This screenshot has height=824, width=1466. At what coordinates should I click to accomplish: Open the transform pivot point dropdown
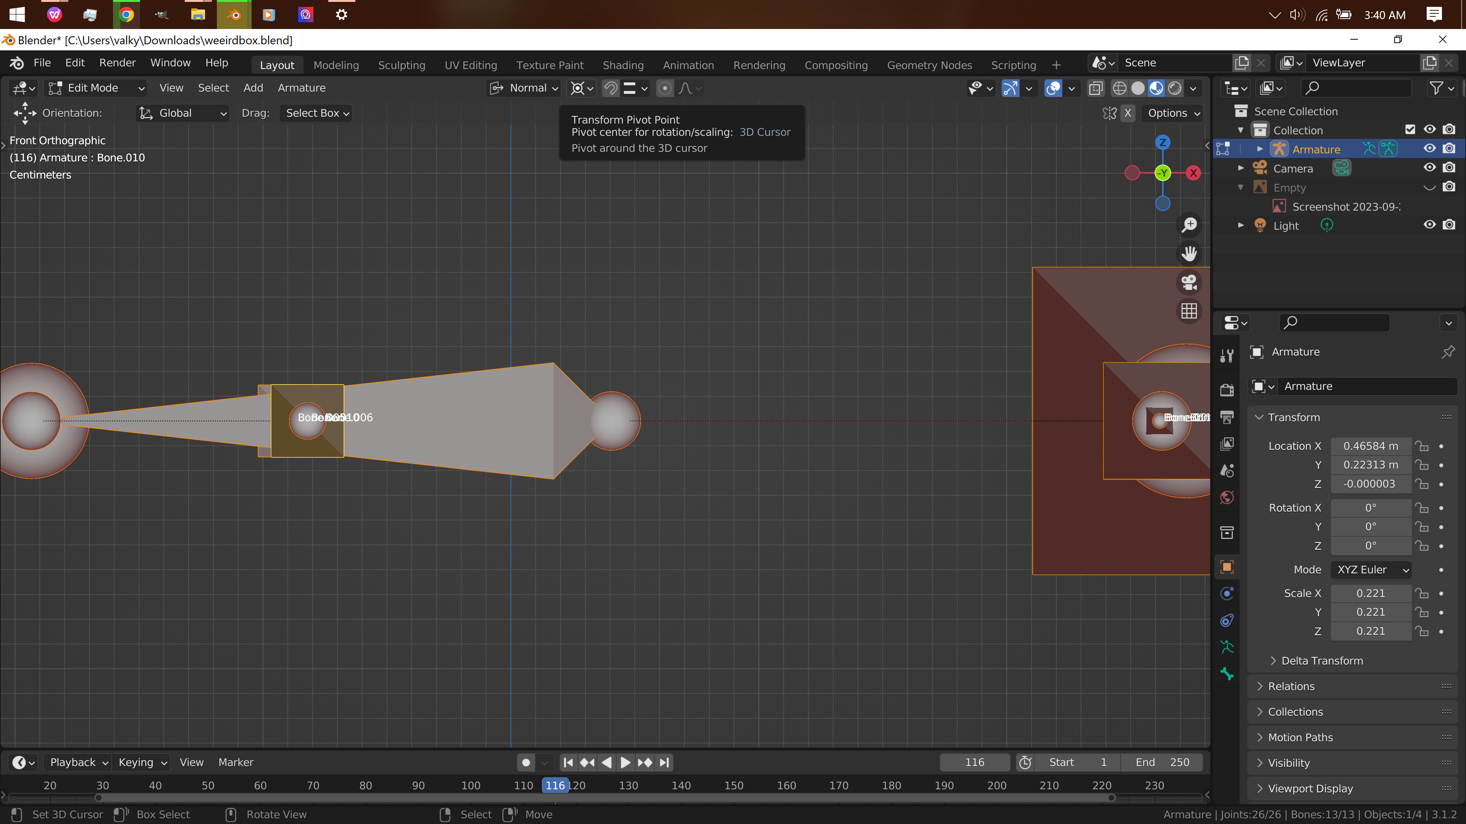point(581,88)
